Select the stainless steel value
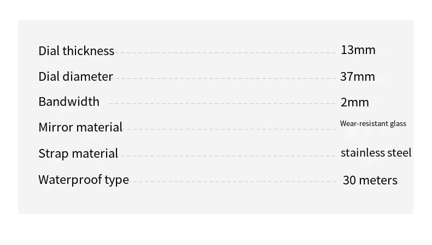432x245 pixels. tap(376, 153)
